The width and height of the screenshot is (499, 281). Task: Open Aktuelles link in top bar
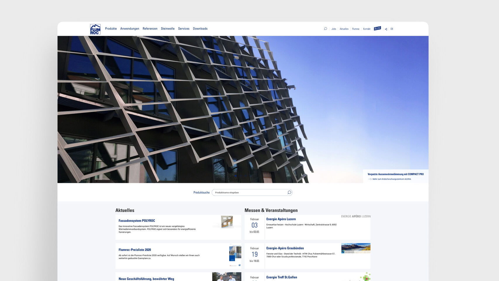pyautogui.click(x=344, y=29)
